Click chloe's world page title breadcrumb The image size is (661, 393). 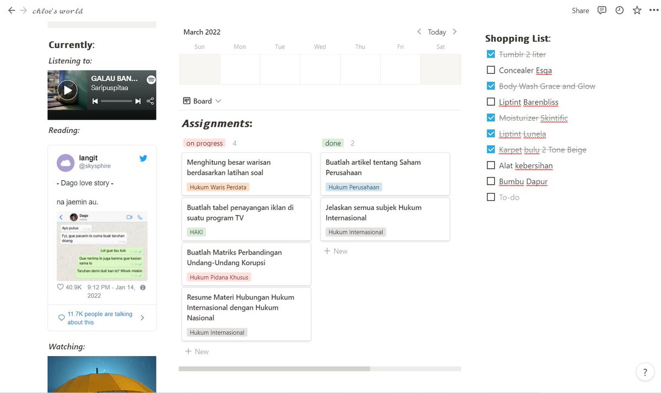click(57, 10)
